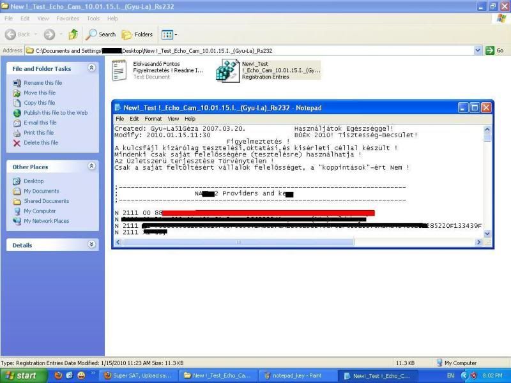Open the registry entries file icon
Screen dimensions: 511x383
[x=227, y=71]
